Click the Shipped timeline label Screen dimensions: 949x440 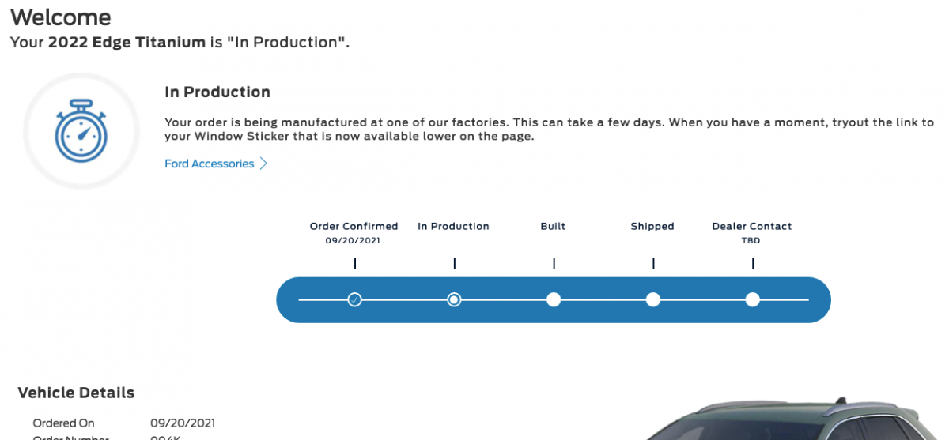652,226
